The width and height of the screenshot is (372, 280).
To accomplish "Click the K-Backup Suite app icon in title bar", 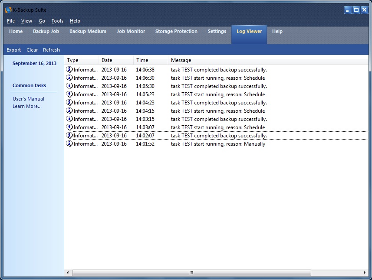I will coord(8,10).
